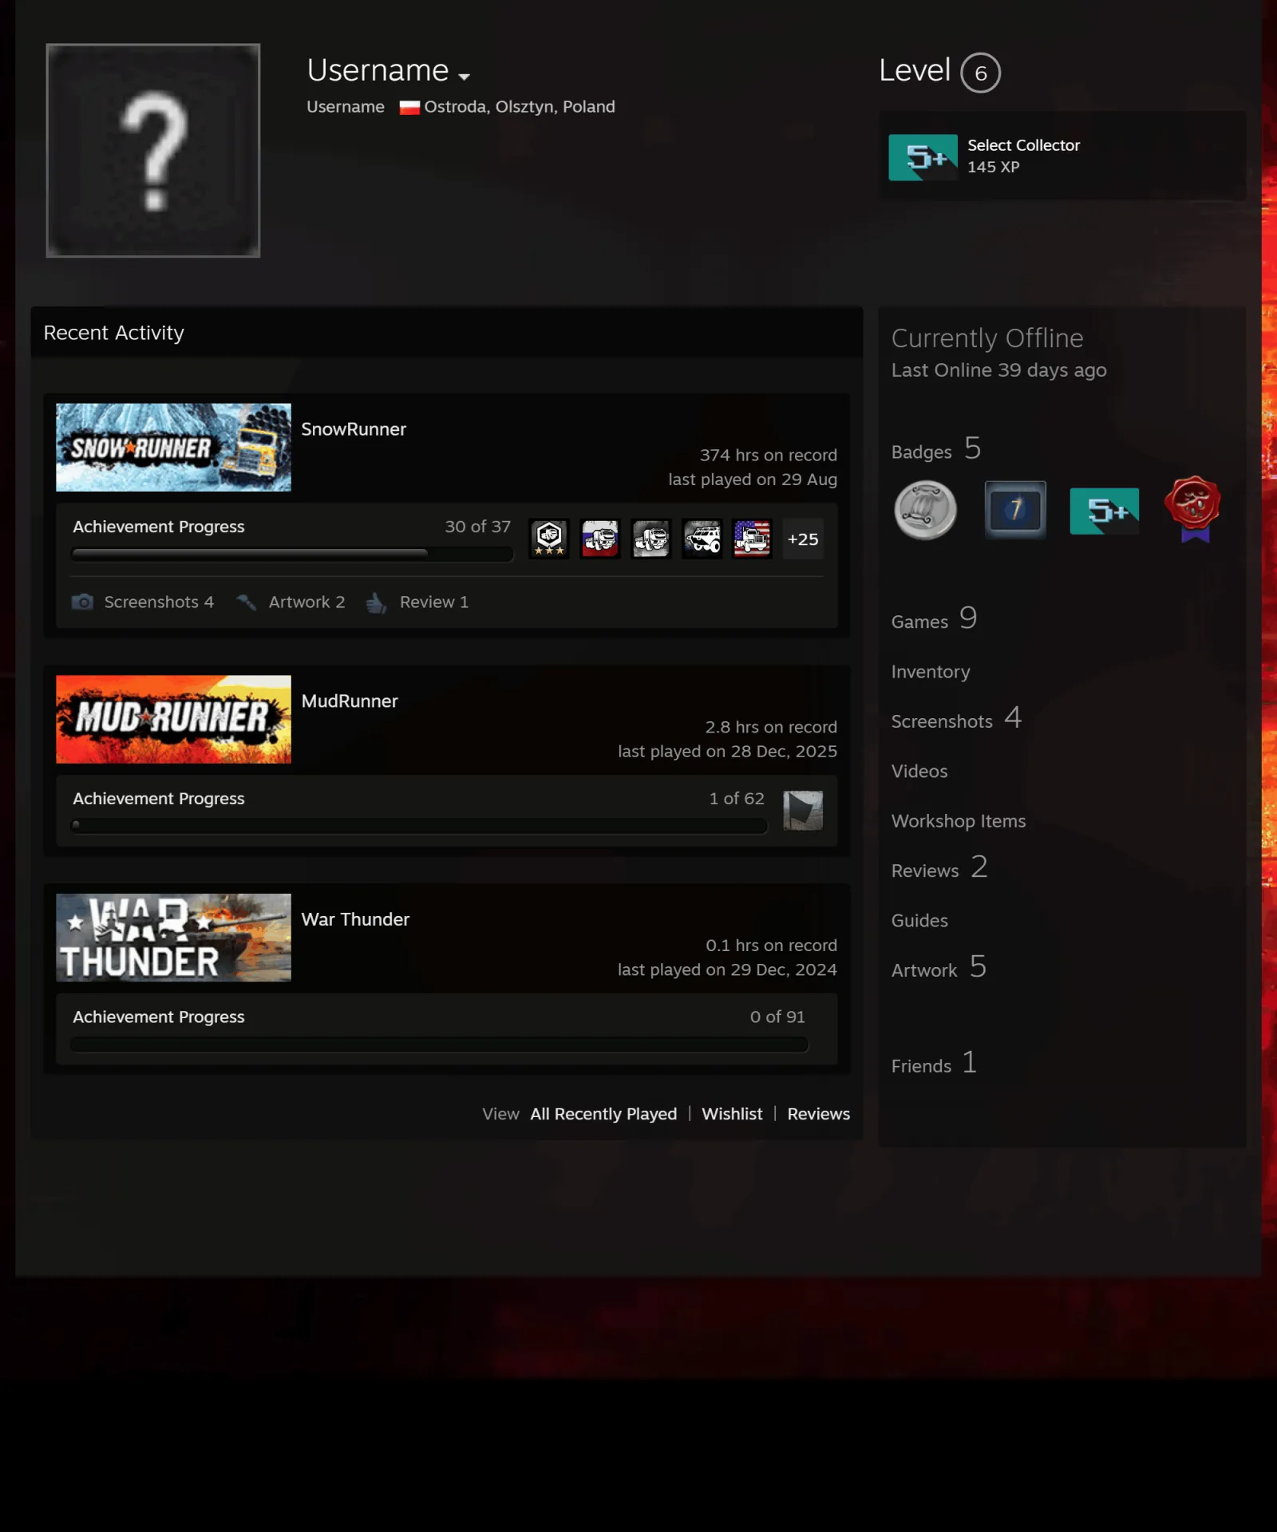Open the Wishlist link below recent activity
The height and width of the screenshot is (1532, 1277).
(732, 1114)
